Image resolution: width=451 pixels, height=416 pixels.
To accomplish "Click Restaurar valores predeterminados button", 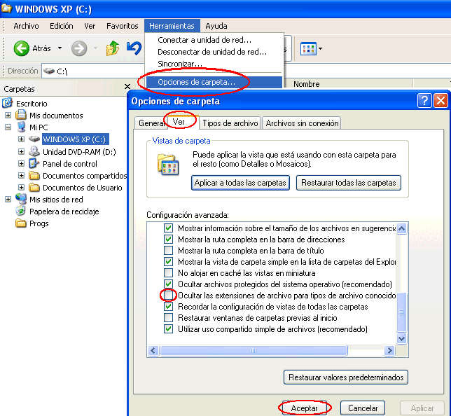I will pyautogui.click(x=346, y=377).
